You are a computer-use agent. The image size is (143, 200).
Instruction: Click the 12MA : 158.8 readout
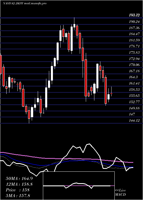tap(19, 184)
